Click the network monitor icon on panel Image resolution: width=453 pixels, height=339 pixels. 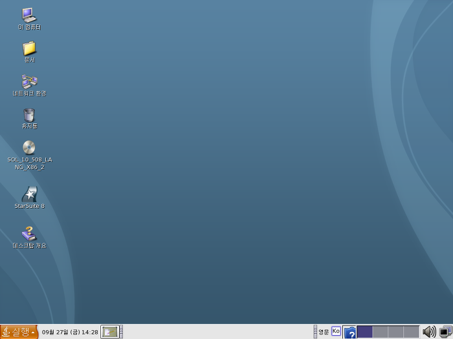click(x=445, y=332)
